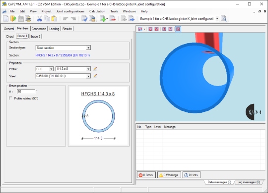Screen dimensions: 268x193
Task: Click the brace angle θ input field
Action: [26, 92]
